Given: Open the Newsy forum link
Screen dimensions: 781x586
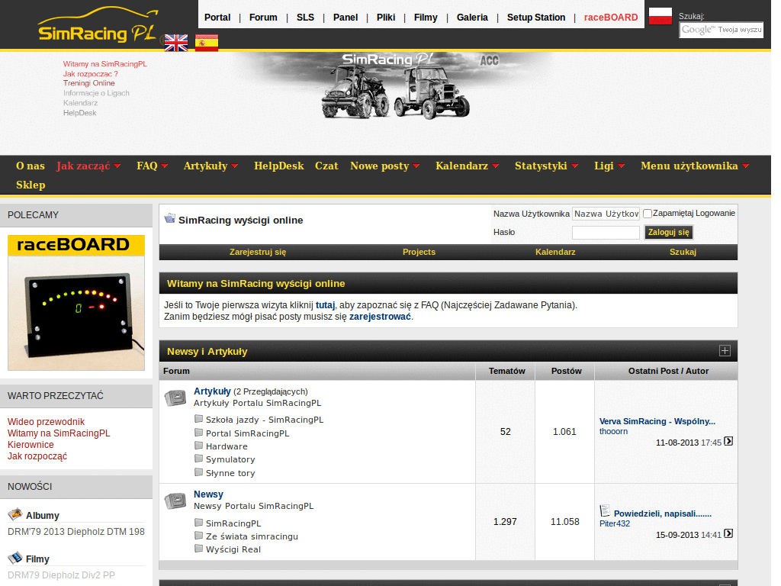Looking at the screenshot, I should (x=208, y=494).
